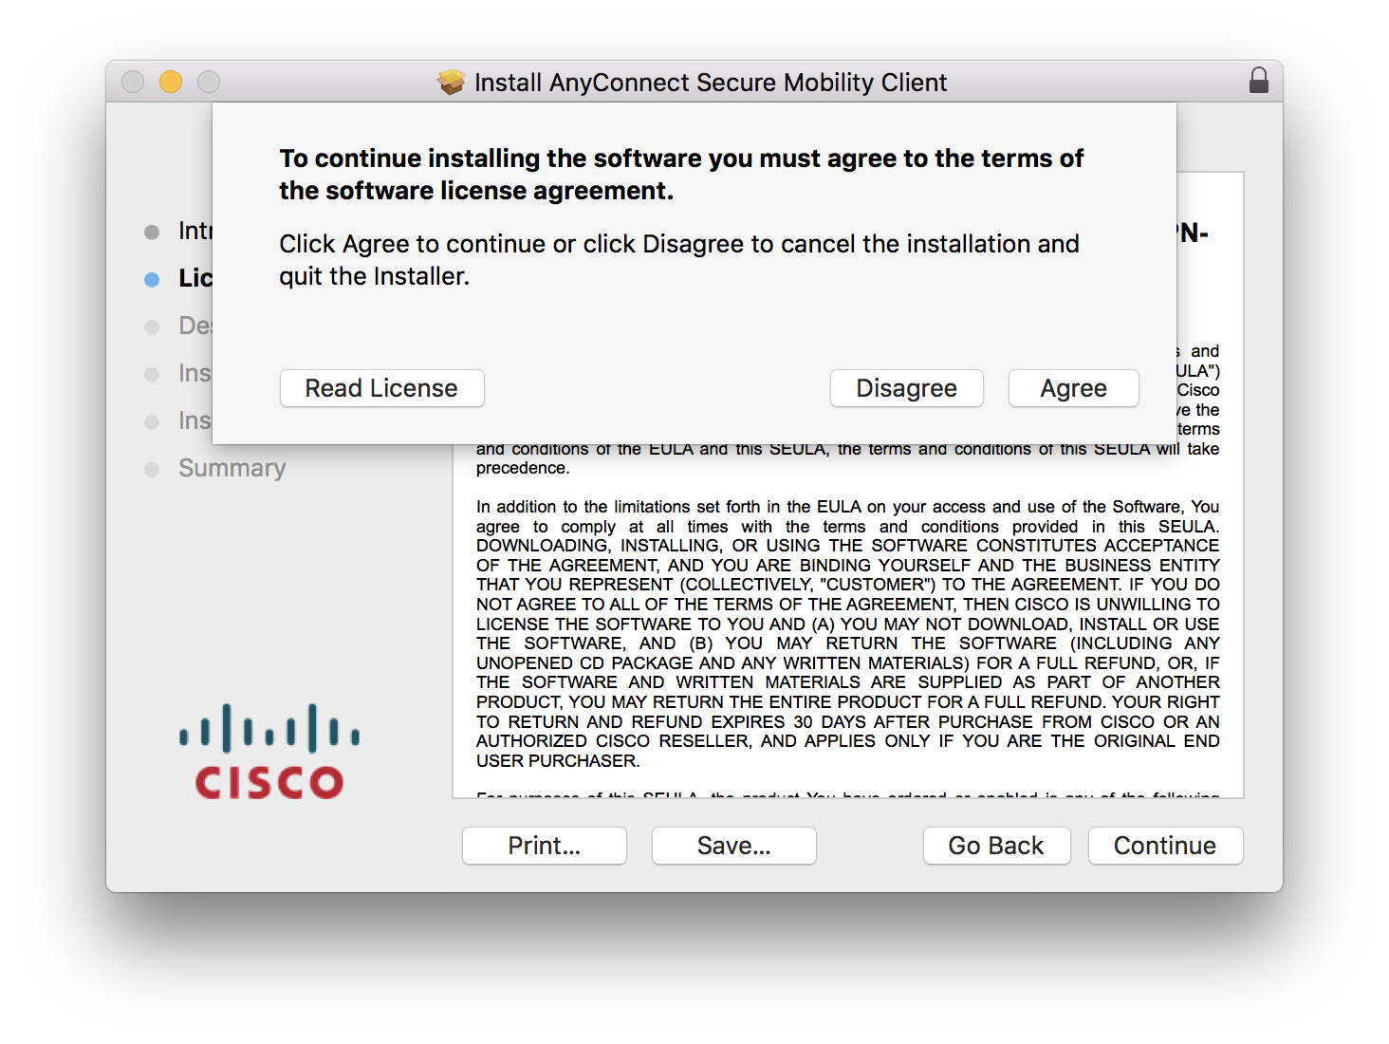Click the installer package icon in title bar
1389x1044 pixels.
452,83
